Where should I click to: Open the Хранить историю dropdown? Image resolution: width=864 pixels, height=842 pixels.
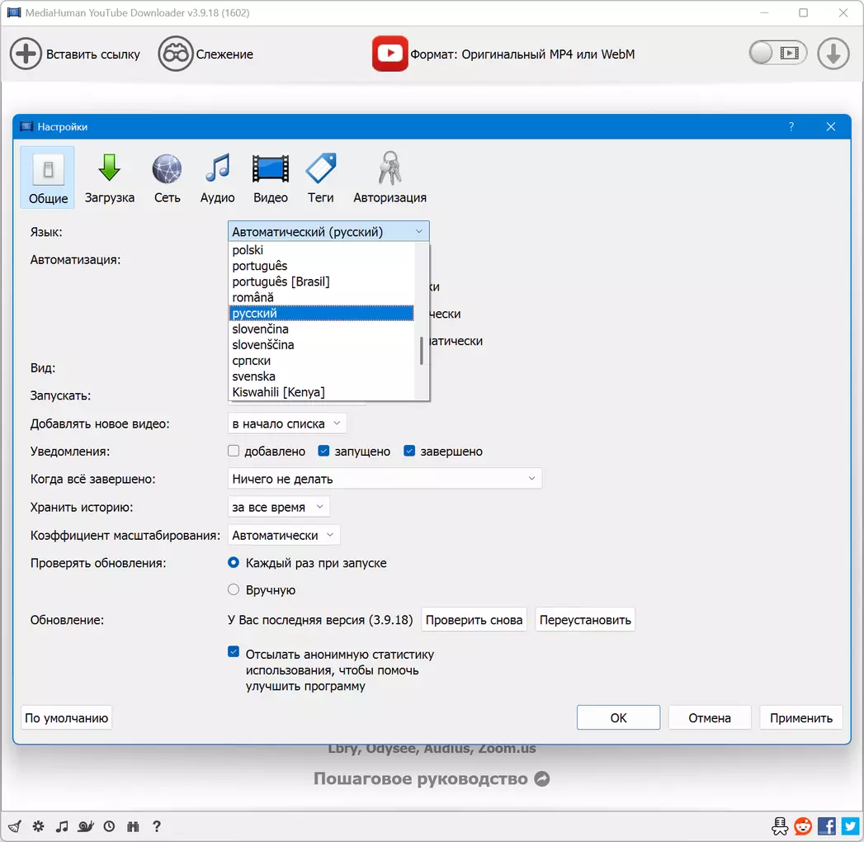(278, 507)
